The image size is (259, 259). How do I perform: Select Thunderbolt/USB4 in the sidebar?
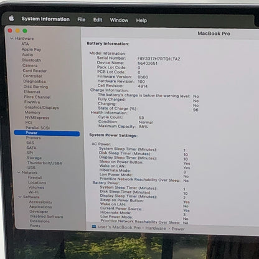(x=44, y=163)
